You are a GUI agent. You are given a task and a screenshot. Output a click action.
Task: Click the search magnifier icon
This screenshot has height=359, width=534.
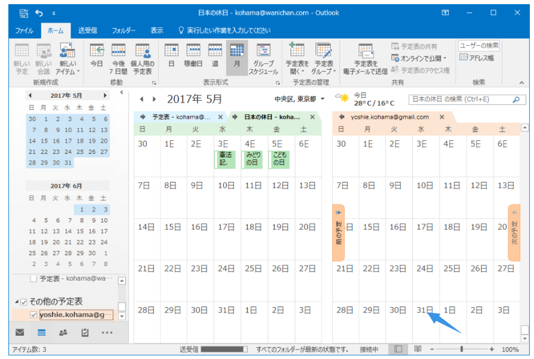pyautogui.click(x=516, y=100)
